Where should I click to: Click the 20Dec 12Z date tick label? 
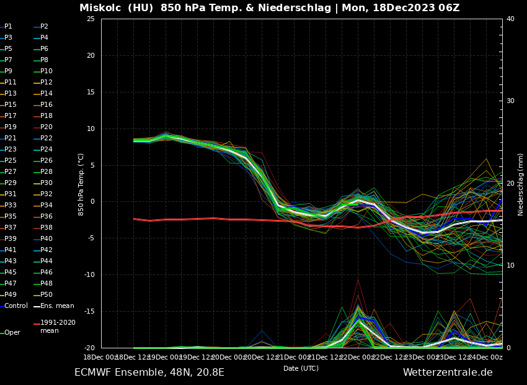click(x=261, y=358)
